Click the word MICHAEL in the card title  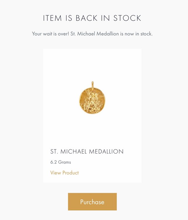[x=73, y=152]
